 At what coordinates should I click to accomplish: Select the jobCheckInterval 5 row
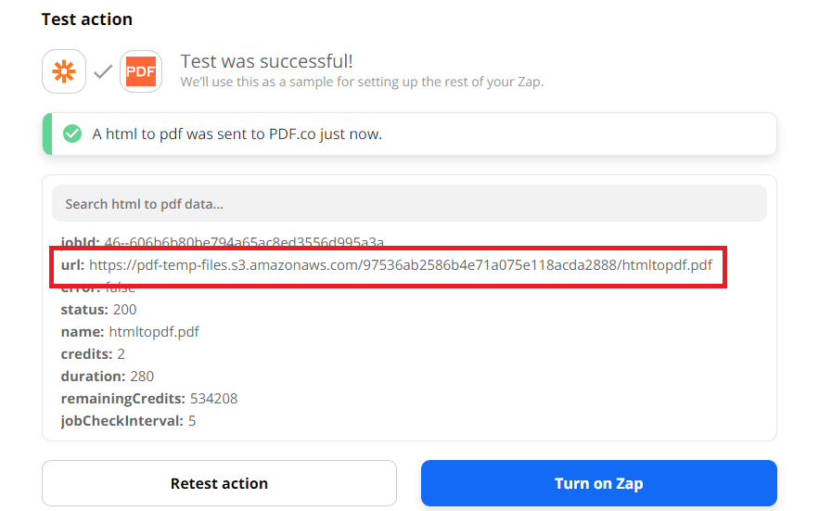coord(128,421)
